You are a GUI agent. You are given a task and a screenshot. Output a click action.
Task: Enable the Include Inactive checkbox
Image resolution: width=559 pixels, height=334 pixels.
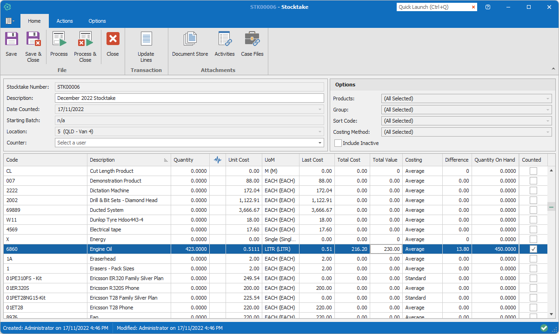coord(338,143)
